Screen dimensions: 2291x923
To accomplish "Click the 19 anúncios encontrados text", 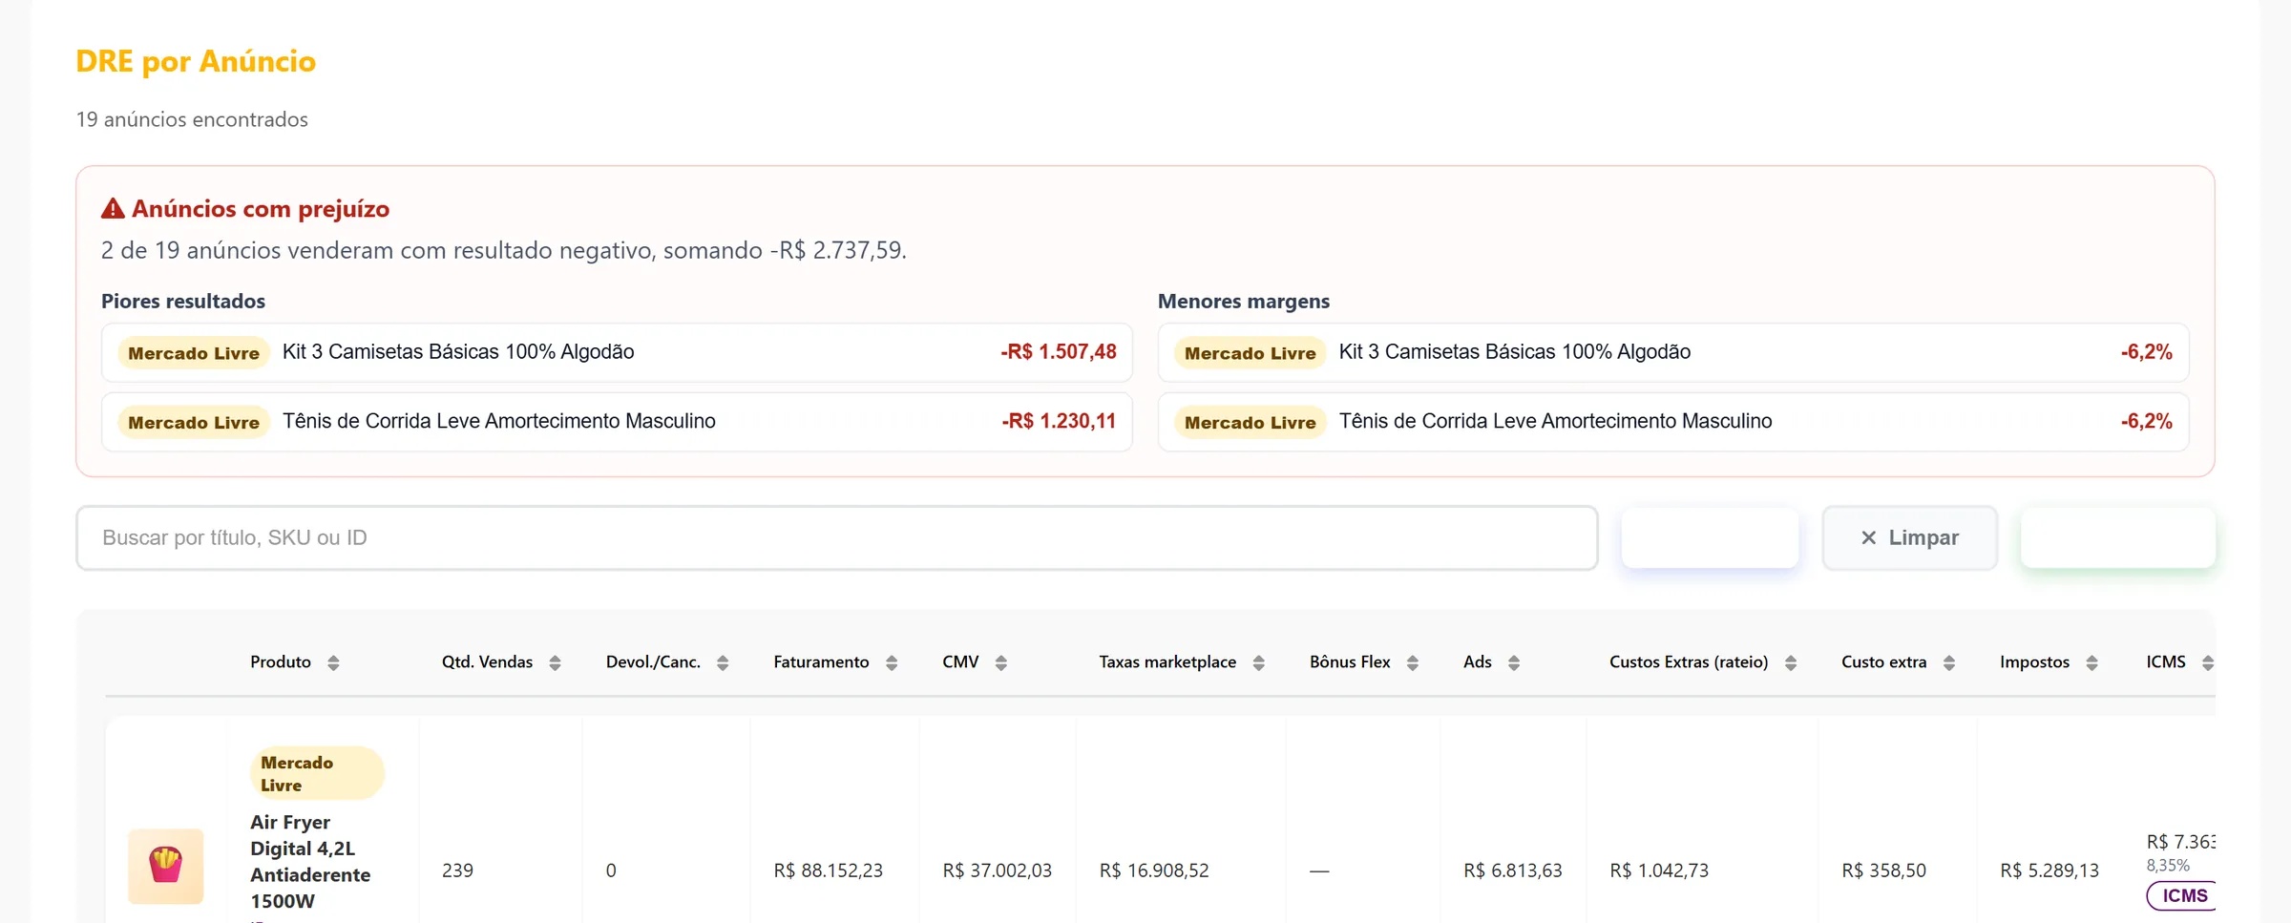I will [x=192, y=120].
